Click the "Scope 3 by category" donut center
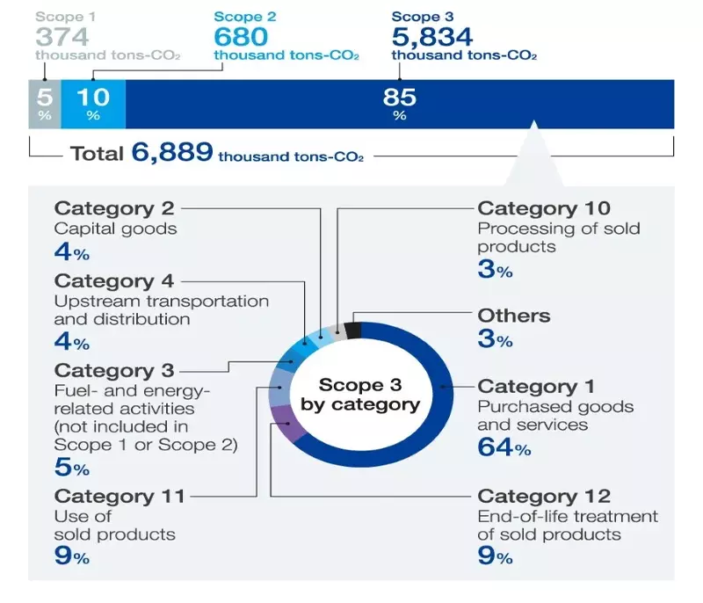The image size is (703, 603). 360,395
